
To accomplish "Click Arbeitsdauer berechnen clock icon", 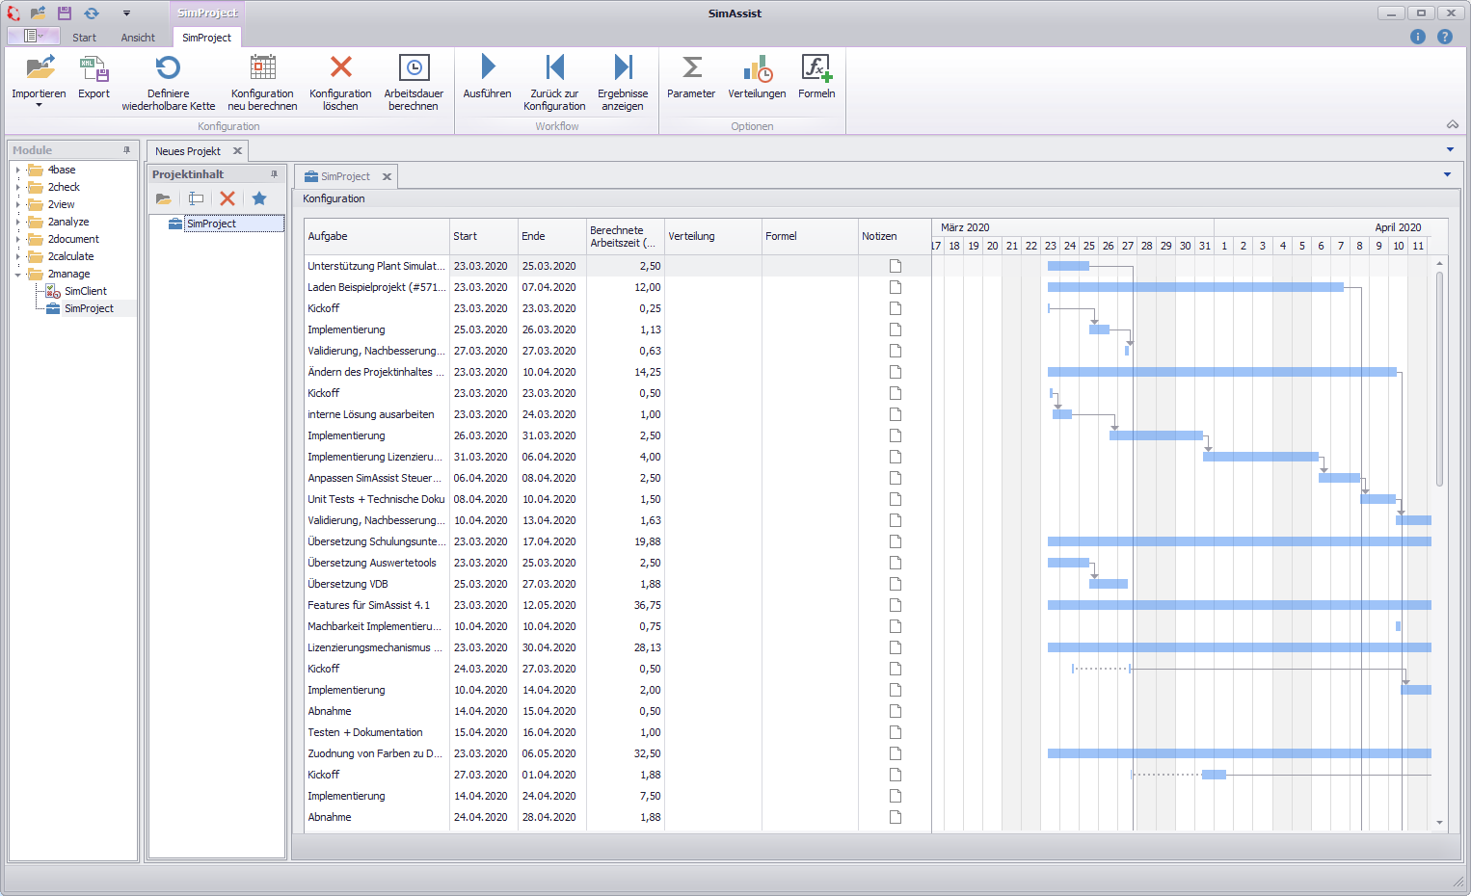I will click(x=414, y=67).
